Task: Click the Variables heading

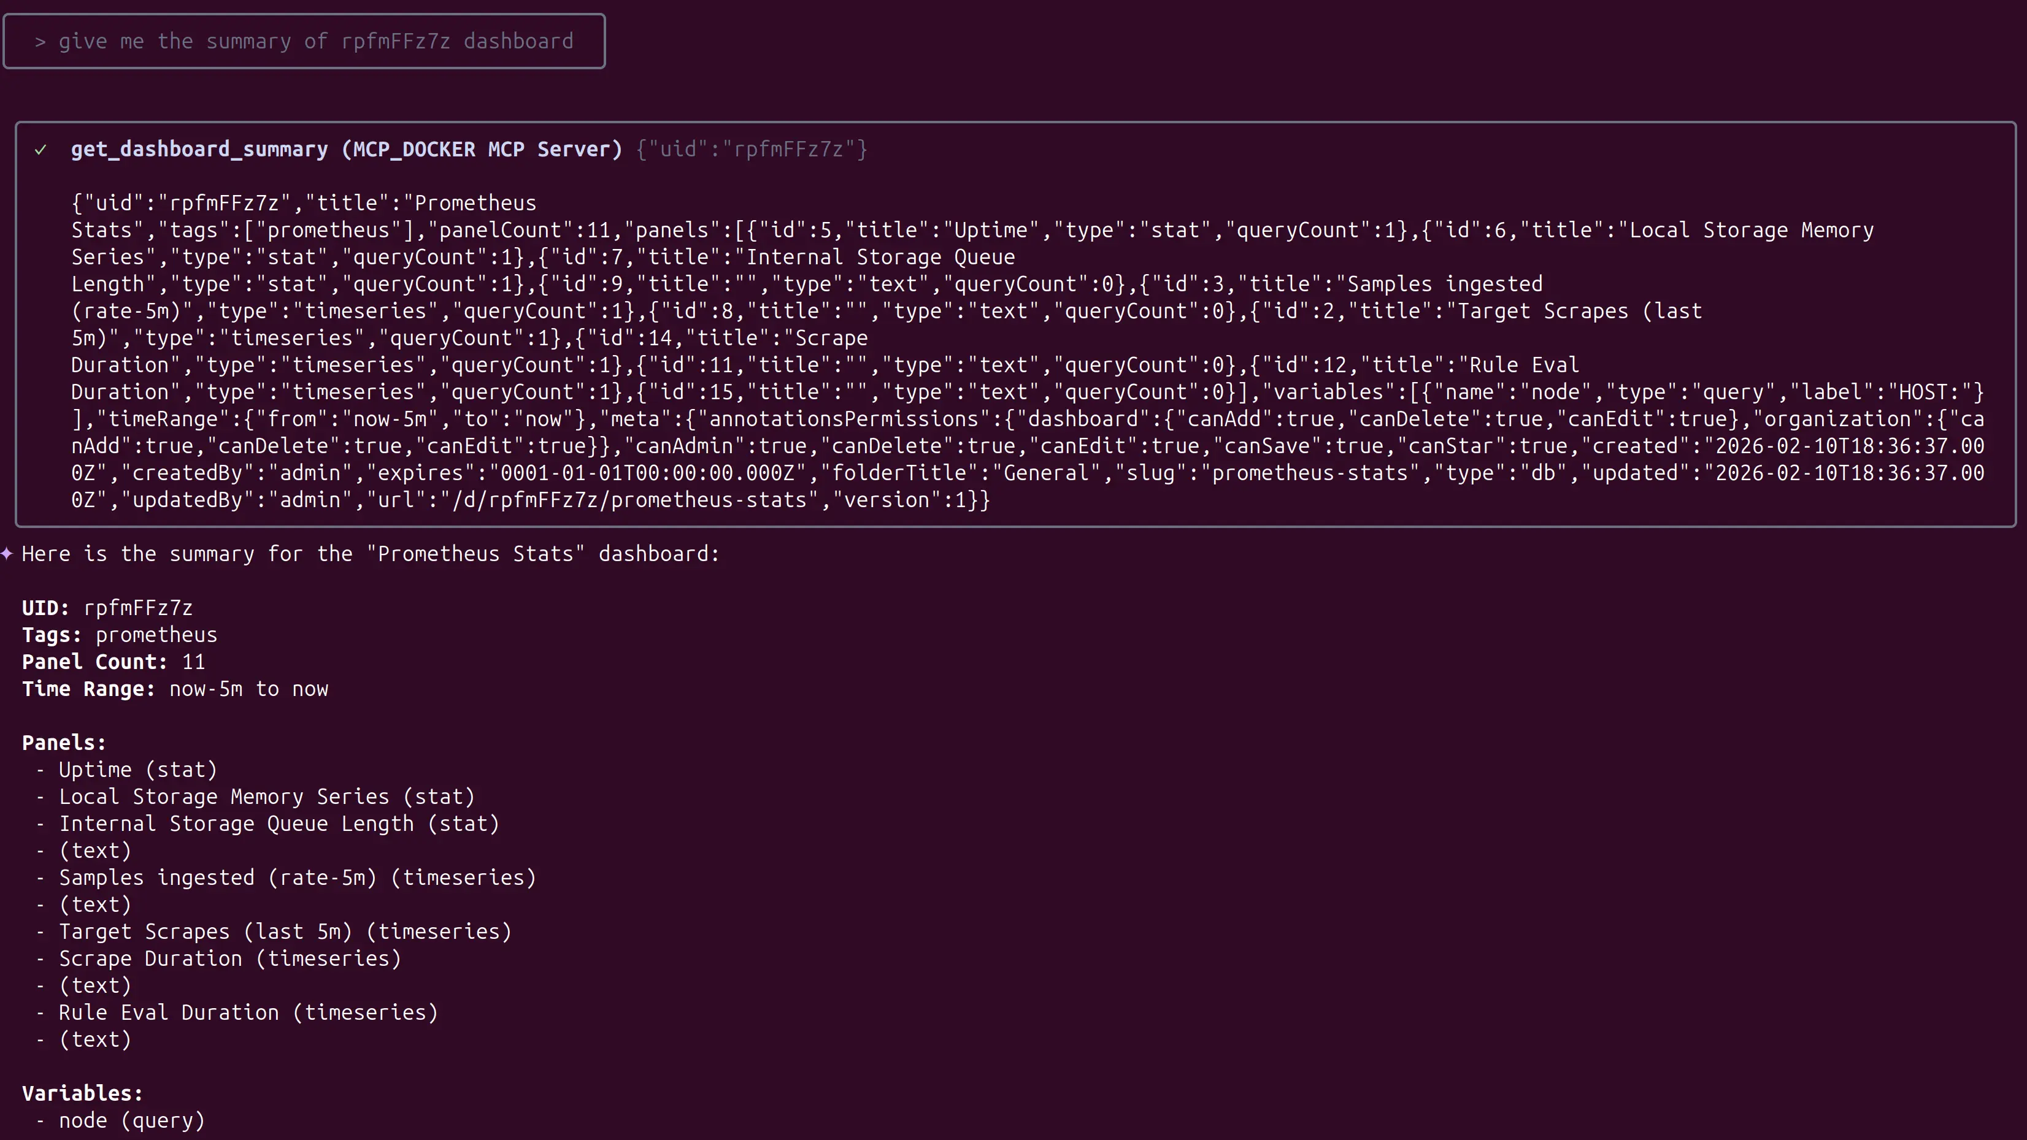Action: (x=83, y=1093)
